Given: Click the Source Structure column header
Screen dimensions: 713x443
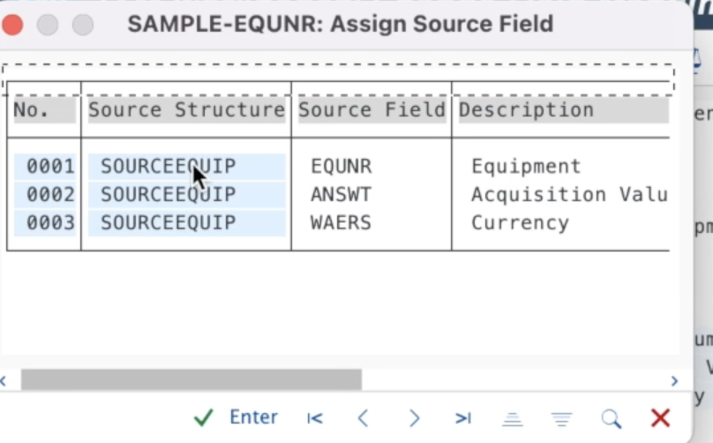Looking at the screenshot, I should click(186, 110).
